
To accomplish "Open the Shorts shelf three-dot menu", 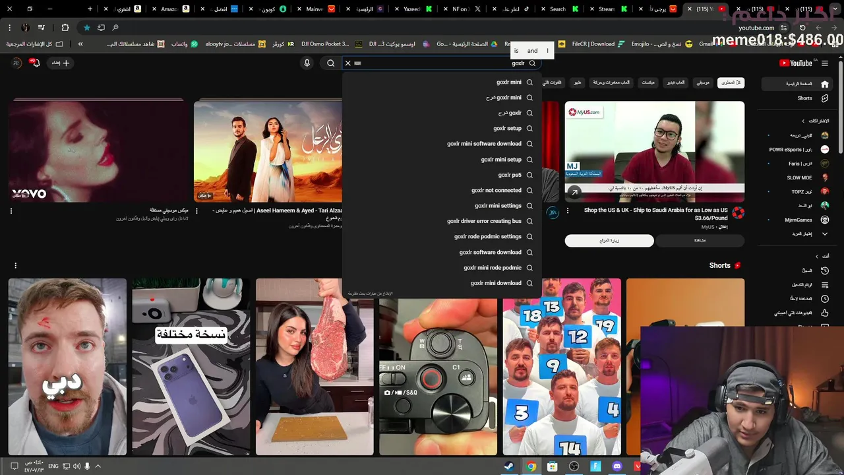I will click(15, 265).
